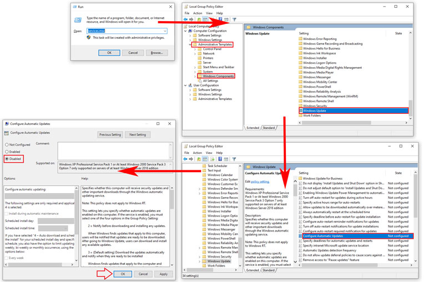Click Filter funnel icon in upper Policy Editor toolbar
This screenshot has width=433, height=282.
click(x=234, y=19)
